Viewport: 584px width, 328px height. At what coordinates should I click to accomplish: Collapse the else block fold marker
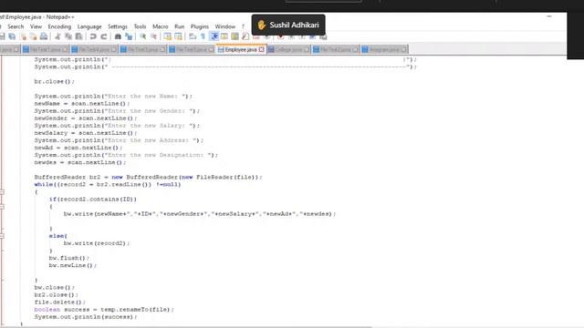point(2,236)
